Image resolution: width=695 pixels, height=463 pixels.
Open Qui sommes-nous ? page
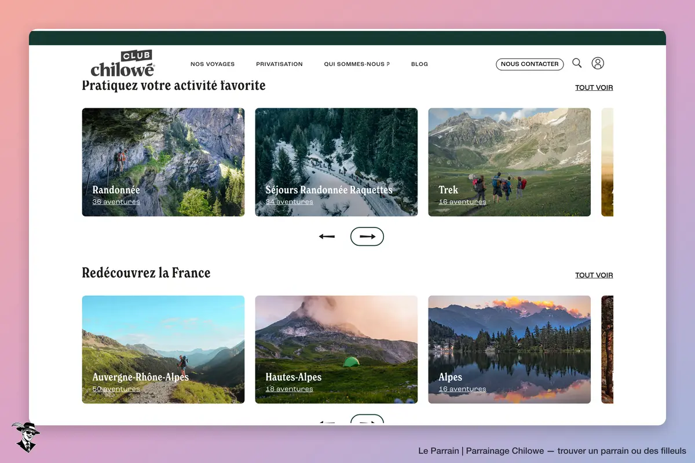point(357,64)
